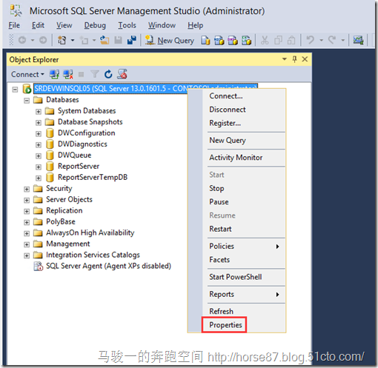Screen dimensions: 378x368
Task: Open the Undo history dropdown arrow
Action: [x=321, y=40]
